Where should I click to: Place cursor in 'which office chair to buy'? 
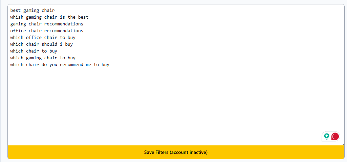pyautogui.click(x=43, y=38)
